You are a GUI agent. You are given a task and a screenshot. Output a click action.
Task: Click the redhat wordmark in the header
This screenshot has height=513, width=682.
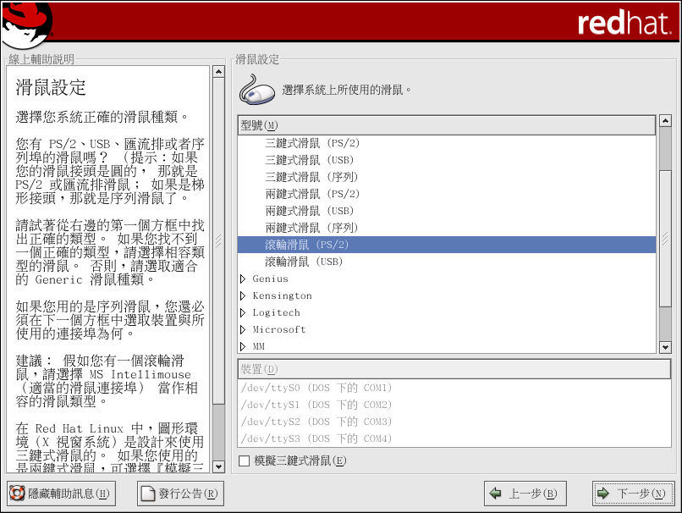click(623, 24)
